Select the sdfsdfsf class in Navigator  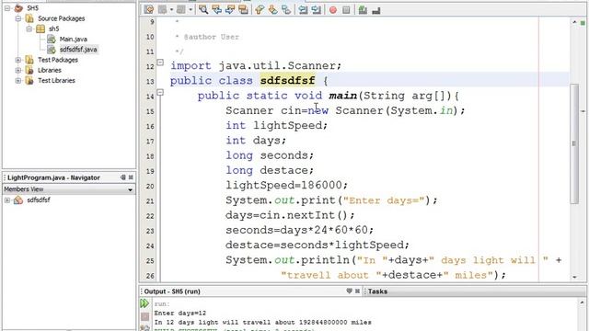pyautogui.click(x=39, y=200)
